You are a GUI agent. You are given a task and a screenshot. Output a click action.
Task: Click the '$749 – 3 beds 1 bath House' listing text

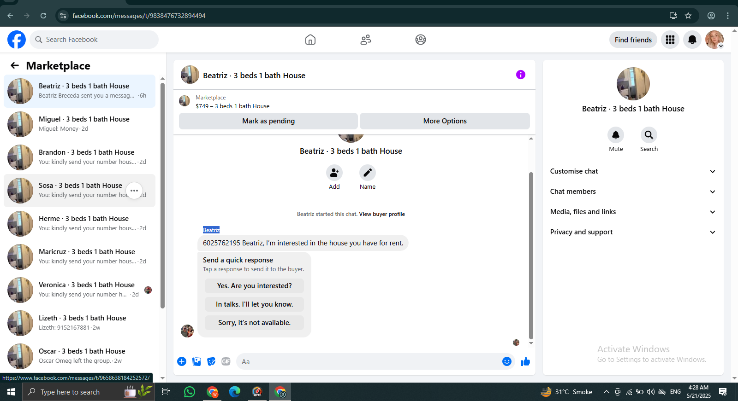point(232,106)
